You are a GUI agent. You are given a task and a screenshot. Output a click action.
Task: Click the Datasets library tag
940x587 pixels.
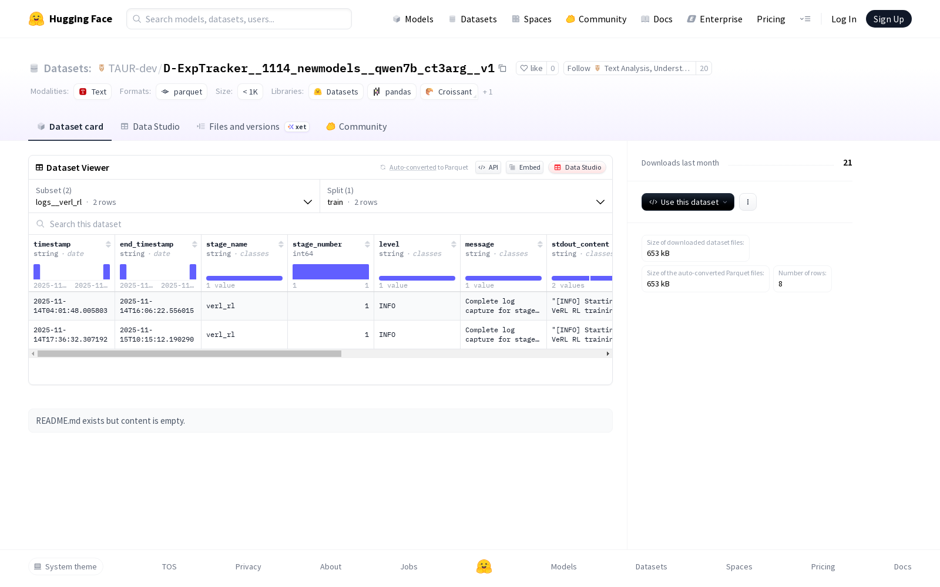(336, 92)
